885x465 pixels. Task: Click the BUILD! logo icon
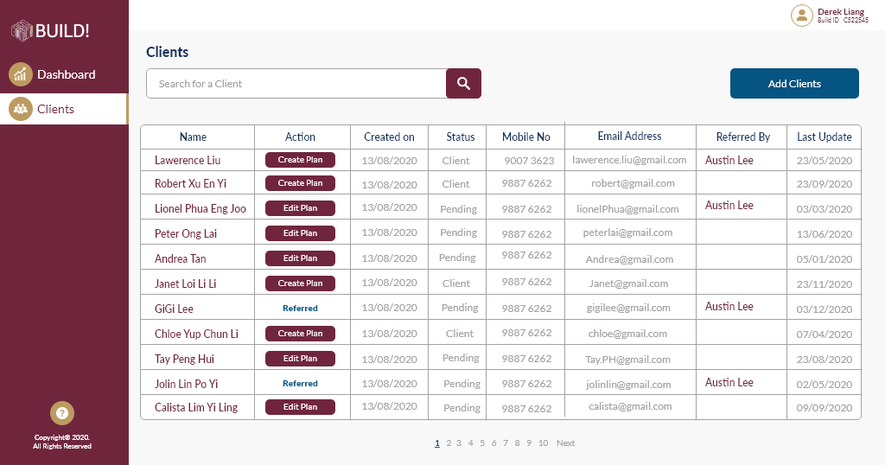[x=22, y=31]
